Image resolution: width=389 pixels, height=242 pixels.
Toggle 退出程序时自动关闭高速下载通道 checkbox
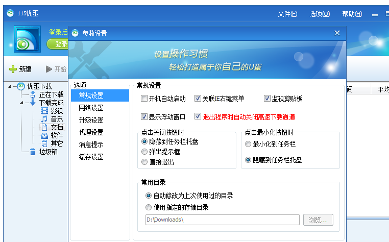[198, 116]
